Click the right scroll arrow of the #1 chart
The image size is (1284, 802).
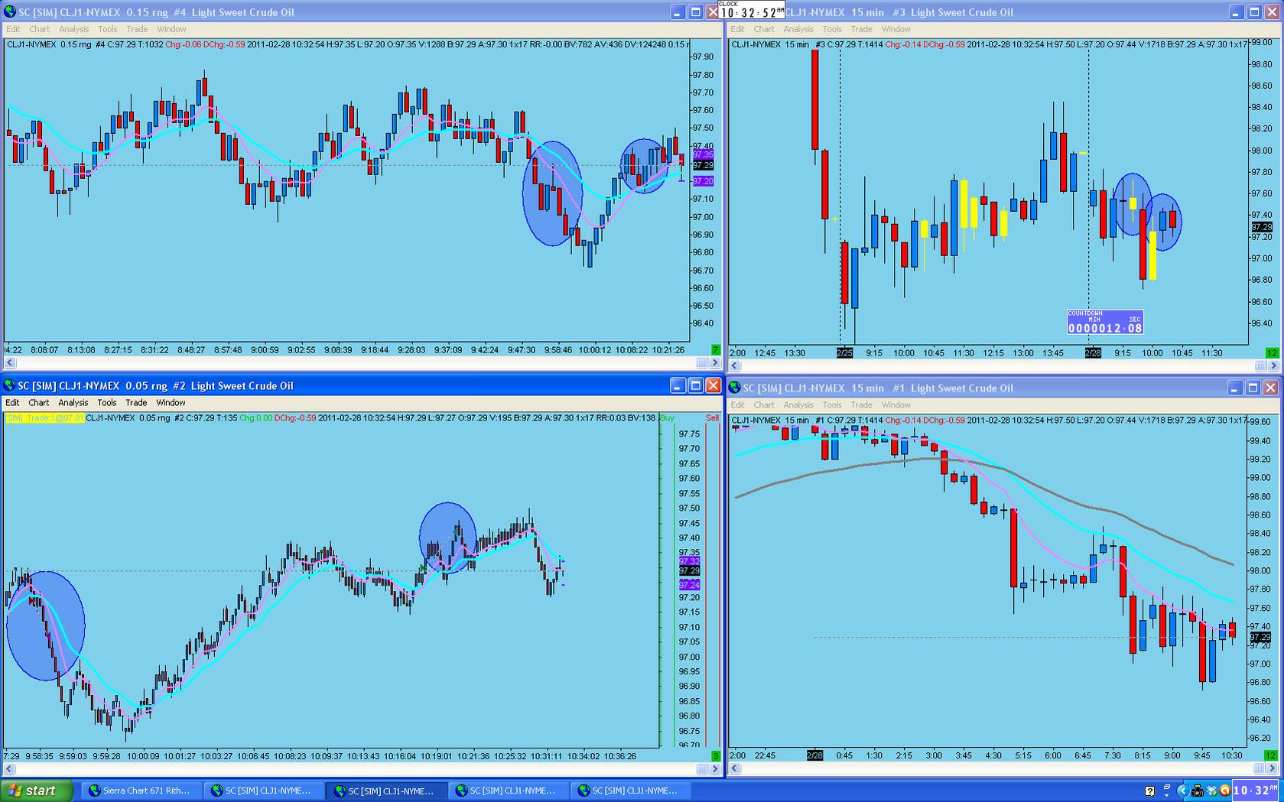coord(1273,768)
